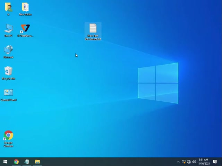Select the New folder desktop icon
The image size is (222, 166).
(25, 8)
